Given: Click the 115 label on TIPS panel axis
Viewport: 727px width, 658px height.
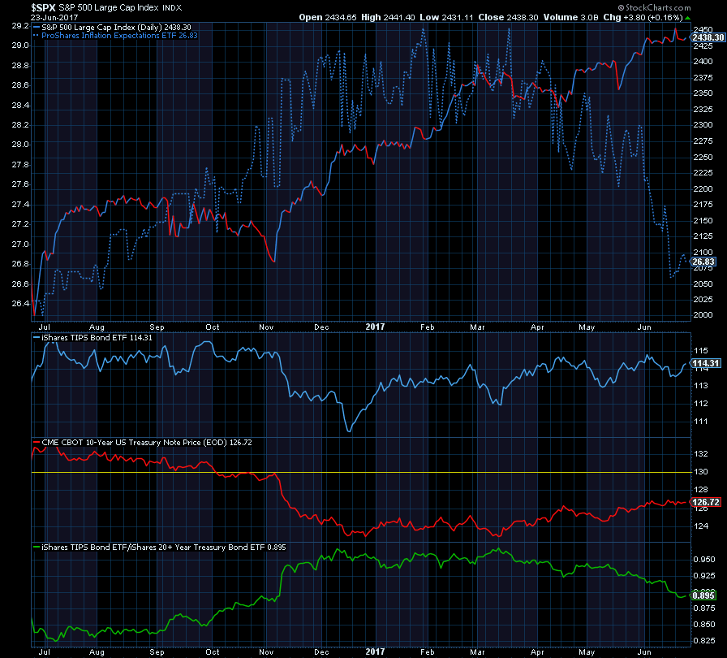Looking at the screenshot, I should tap(700, 351).
